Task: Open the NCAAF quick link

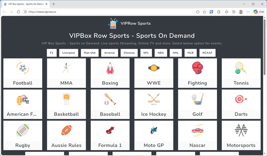Action: [x=207, y=53]
